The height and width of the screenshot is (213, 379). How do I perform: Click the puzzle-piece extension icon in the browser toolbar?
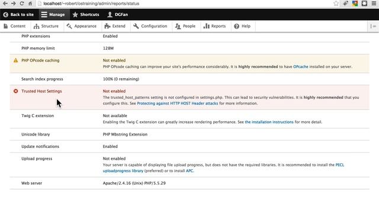[364, 4]
